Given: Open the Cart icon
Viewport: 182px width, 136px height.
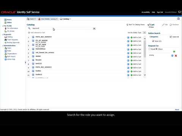Looking at the screenshot, I should pyautogui.click(x=149, y=25).
